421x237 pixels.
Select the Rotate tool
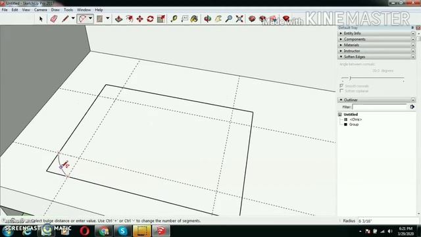(151, 19)
